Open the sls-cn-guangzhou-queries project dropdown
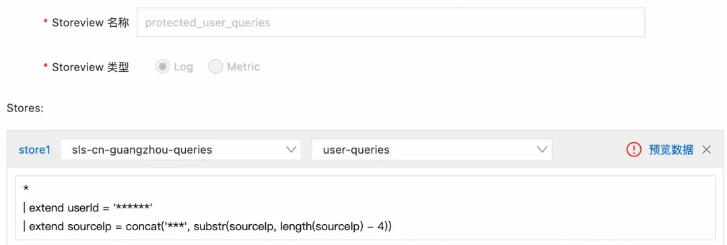727x245 pixels. point(181,150)
